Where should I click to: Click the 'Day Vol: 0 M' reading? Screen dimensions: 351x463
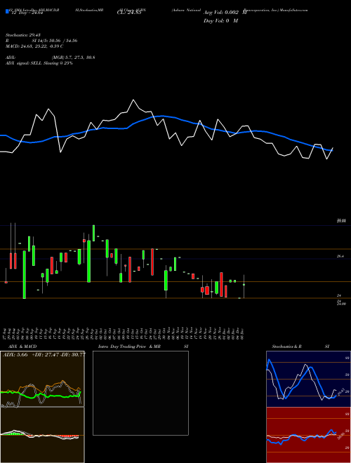pos(221,20)
